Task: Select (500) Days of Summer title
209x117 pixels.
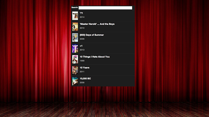Action: [92, 35]
